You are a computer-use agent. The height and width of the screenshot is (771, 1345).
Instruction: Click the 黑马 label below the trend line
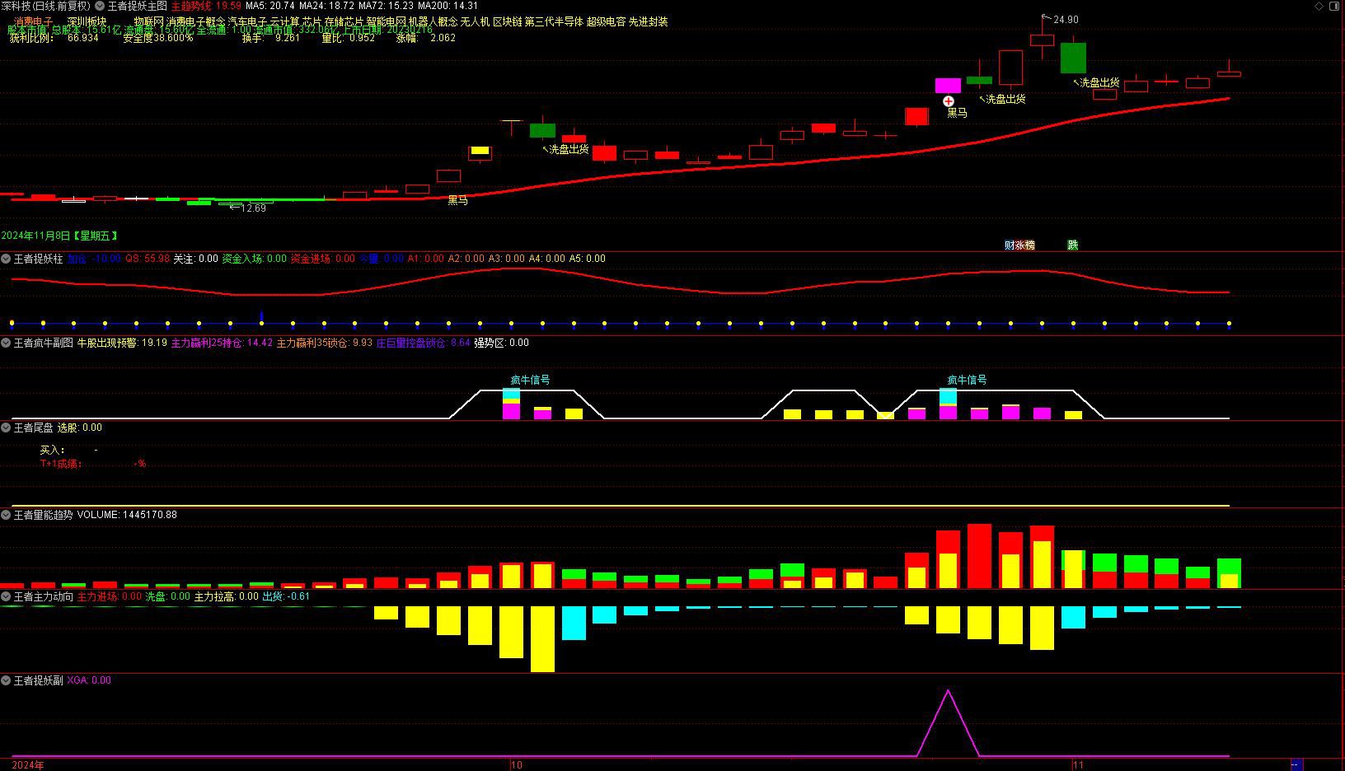coord(457,200)
